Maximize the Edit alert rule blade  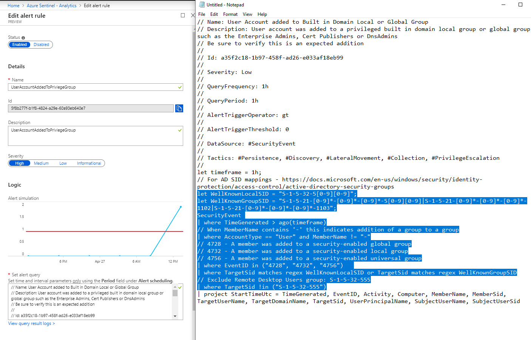point(183,15)
